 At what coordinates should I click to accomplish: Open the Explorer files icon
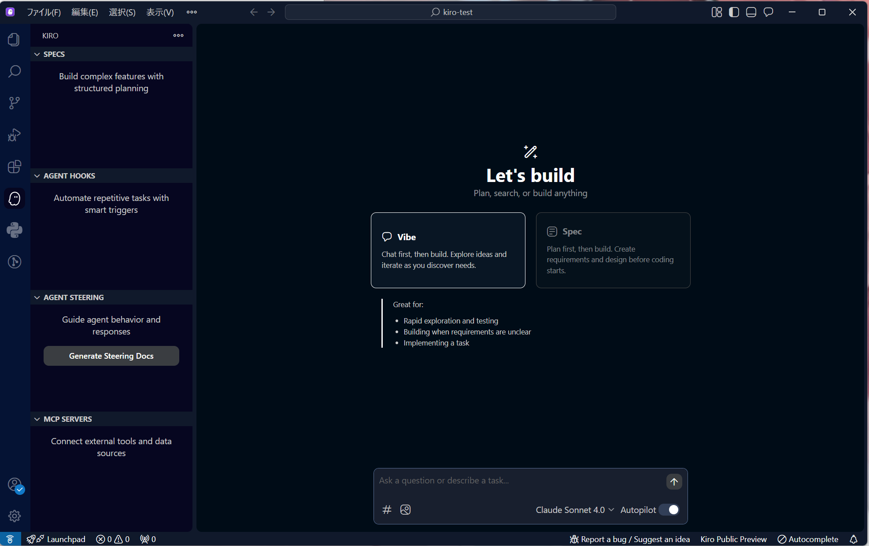coord(14,40)
